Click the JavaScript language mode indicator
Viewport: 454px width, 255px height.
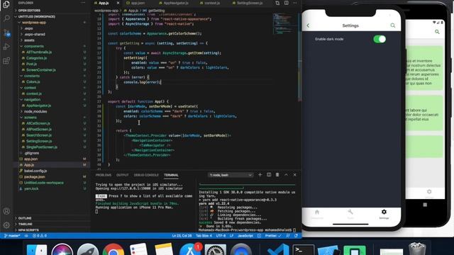pos(245,236)
